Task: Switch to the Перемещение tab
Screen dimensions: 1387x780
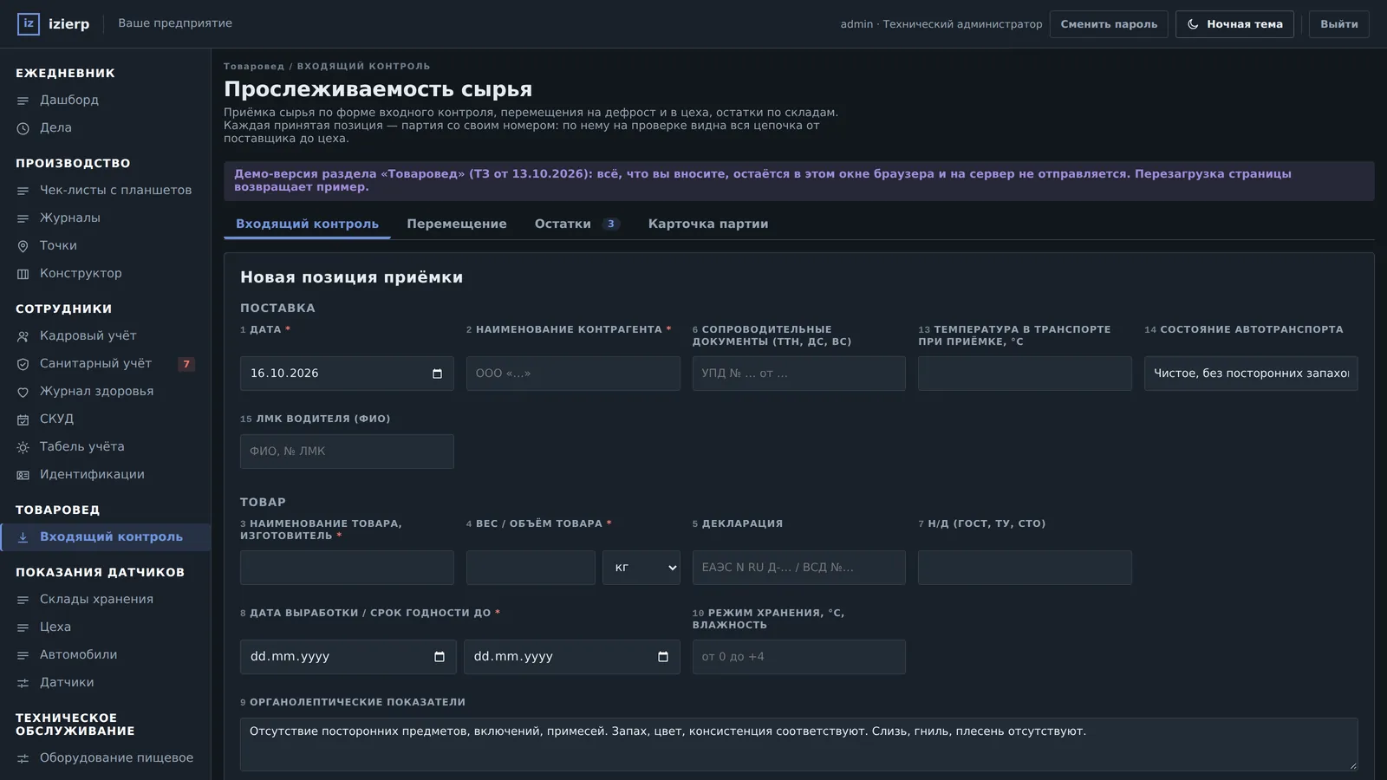Action: 457,224
